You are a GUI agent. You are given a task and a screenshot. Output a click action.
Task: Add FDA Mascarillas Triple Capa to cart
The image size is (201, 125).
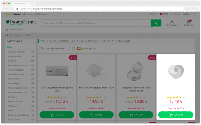point(57,115)
